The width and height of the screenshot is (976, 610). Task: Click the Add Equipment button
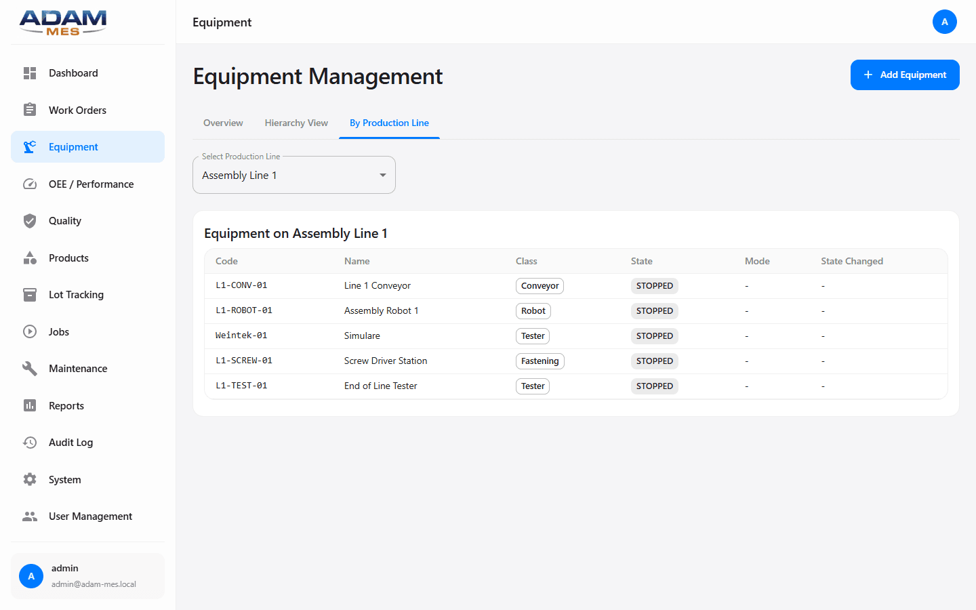point(905,75)
